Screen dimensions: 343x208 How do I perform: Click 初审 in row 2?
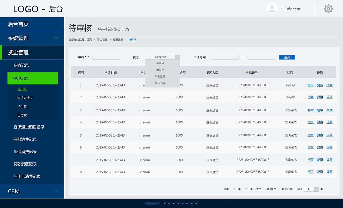(x=311, y=97)
